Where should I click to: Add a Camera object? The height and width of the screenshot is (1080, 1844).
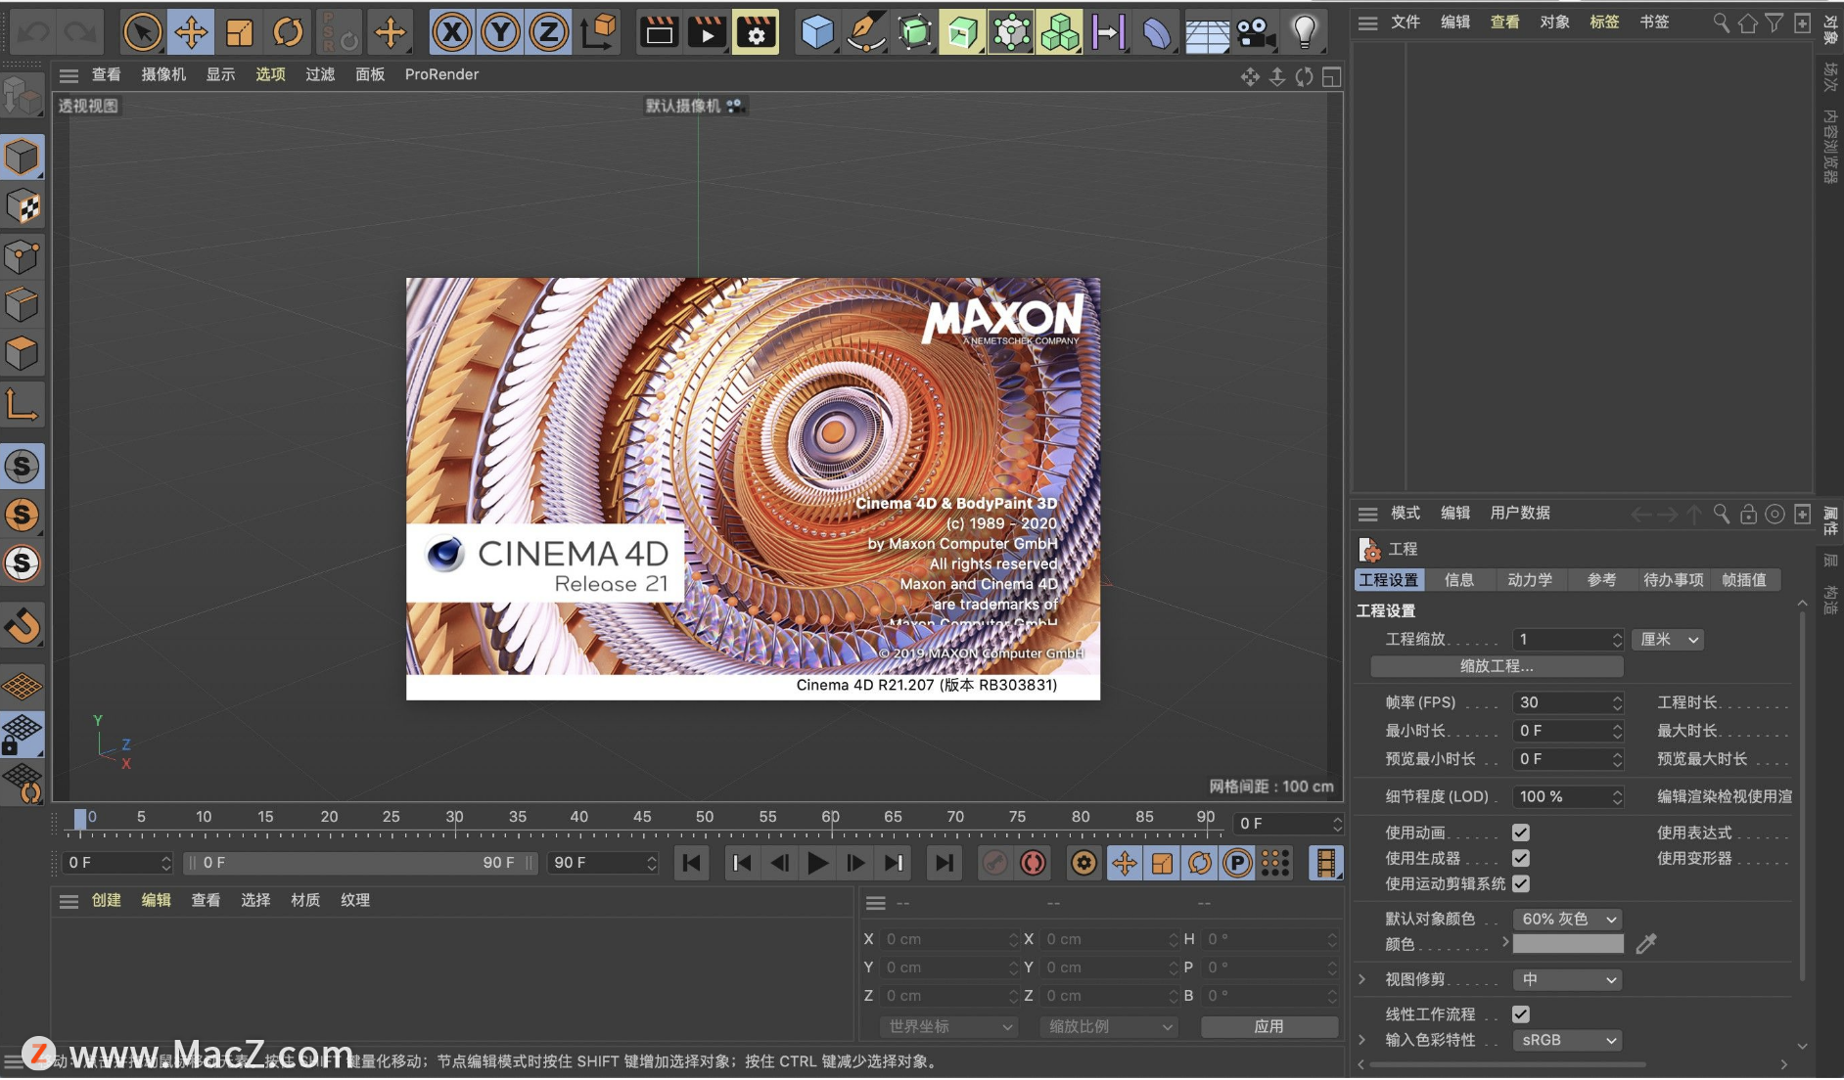1256,33
